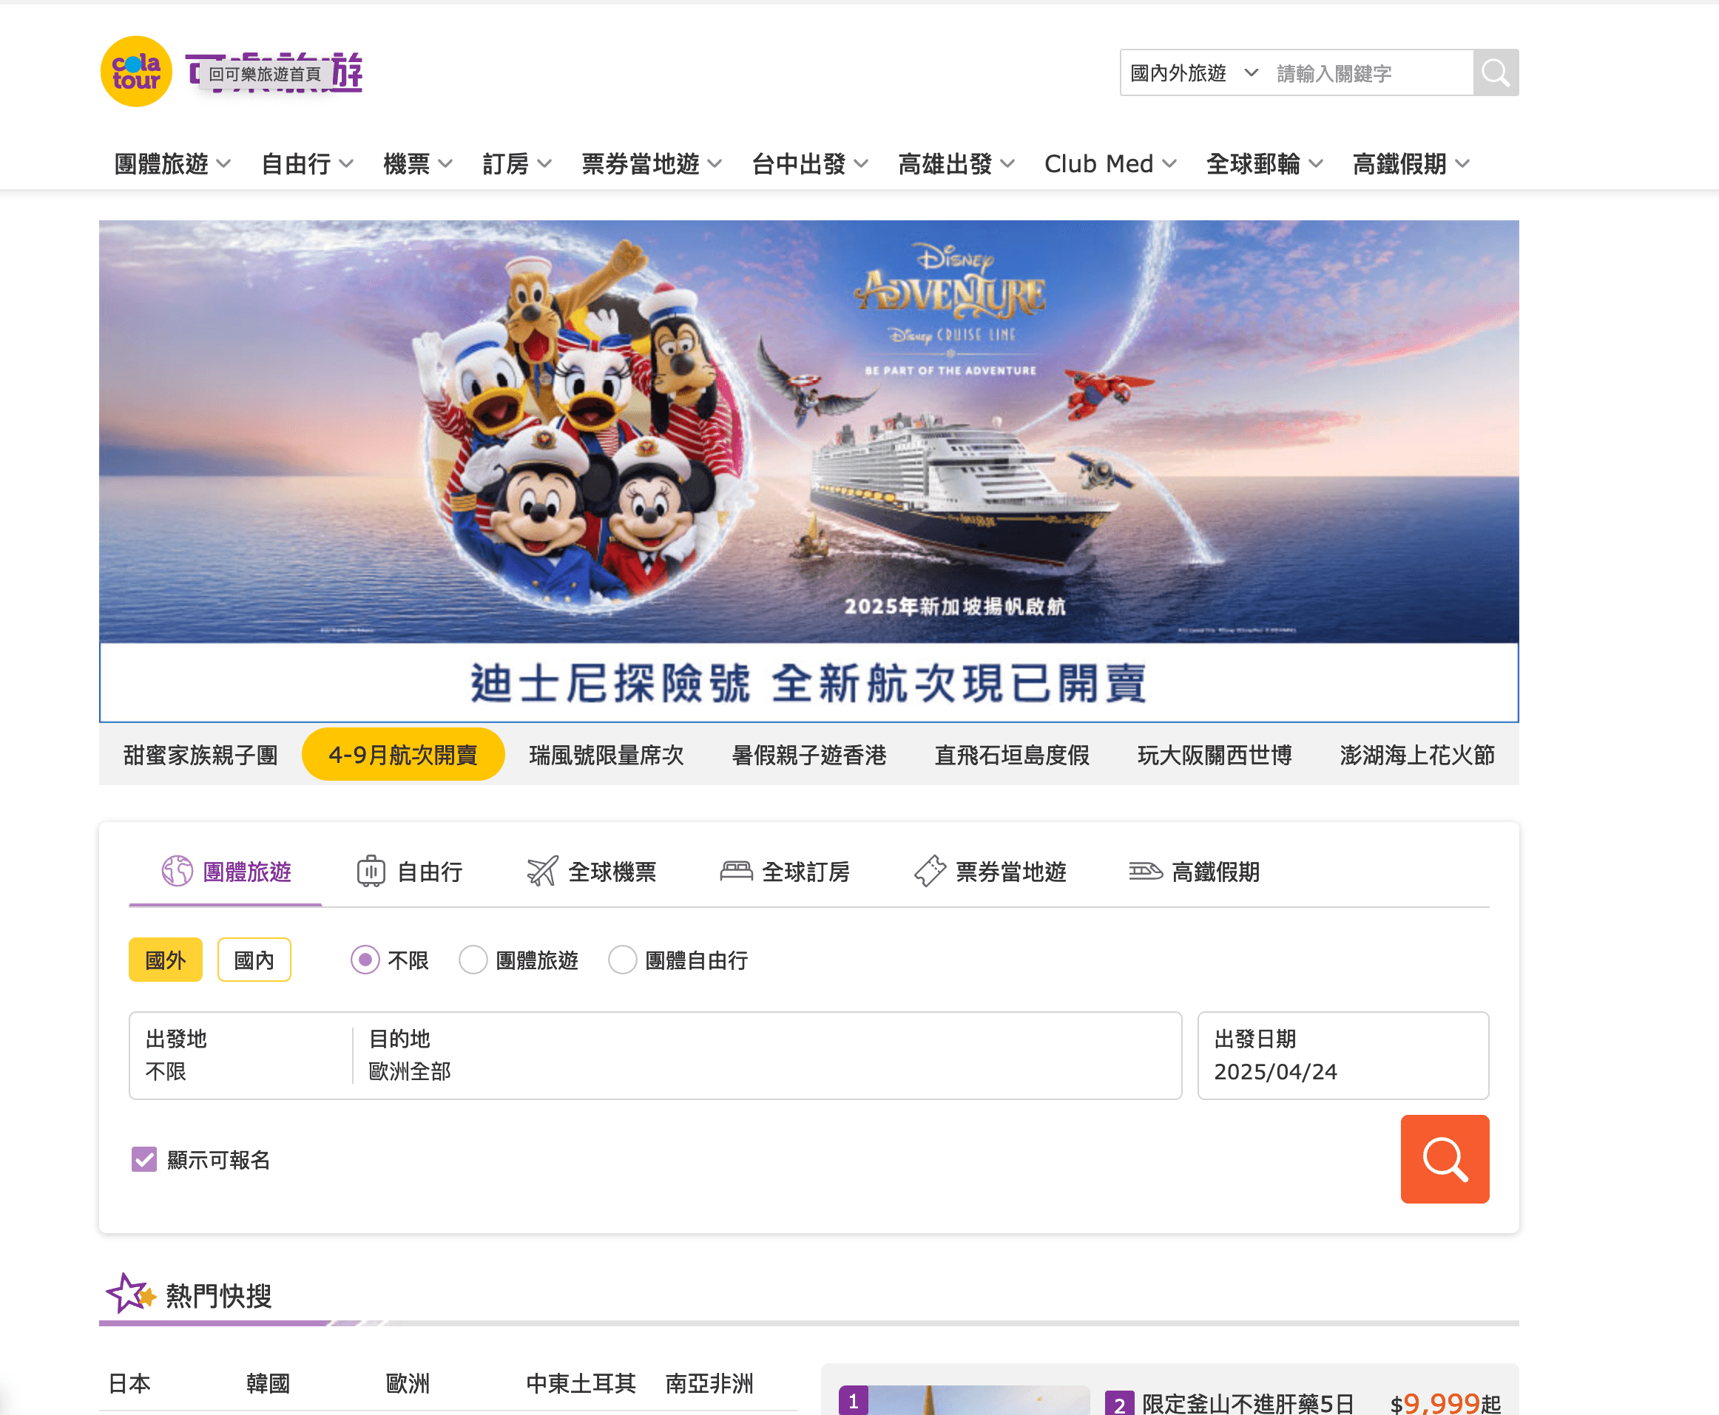This screenshot has height=1415, width=1719.
Task: Open the 出發日期 date picker
Action: (x=1343, y=1055)
